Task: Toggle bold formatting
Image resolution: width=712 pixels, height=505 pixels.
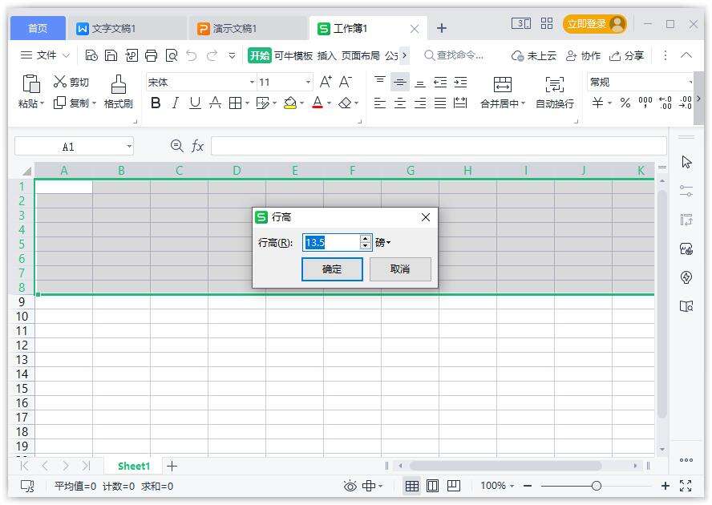Action: click(x=156, y=103)
